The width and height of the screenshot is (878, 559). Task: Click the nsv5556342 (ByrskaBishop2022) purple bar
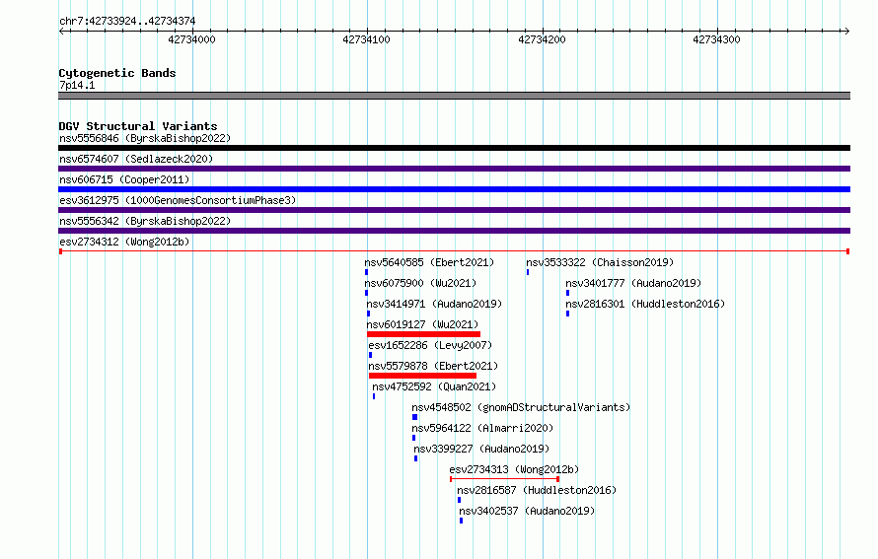(454, 231)
